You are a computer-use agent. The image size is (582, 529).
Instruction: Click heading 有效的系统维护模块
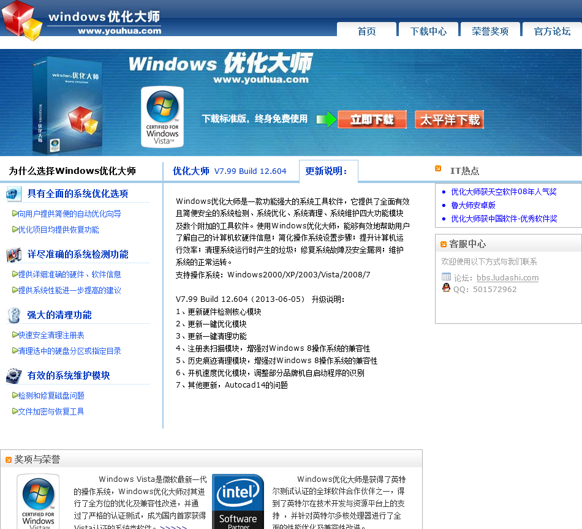[69, 375]
